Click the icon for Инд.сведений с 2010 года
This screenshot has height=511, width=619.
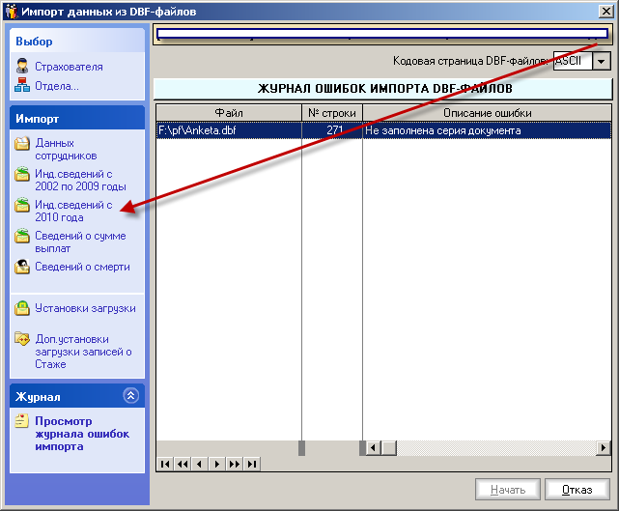[22, 205]
